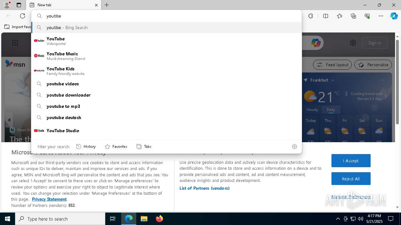
Task: Open the tab actions menu icon
Action: [x=19, y=5]
